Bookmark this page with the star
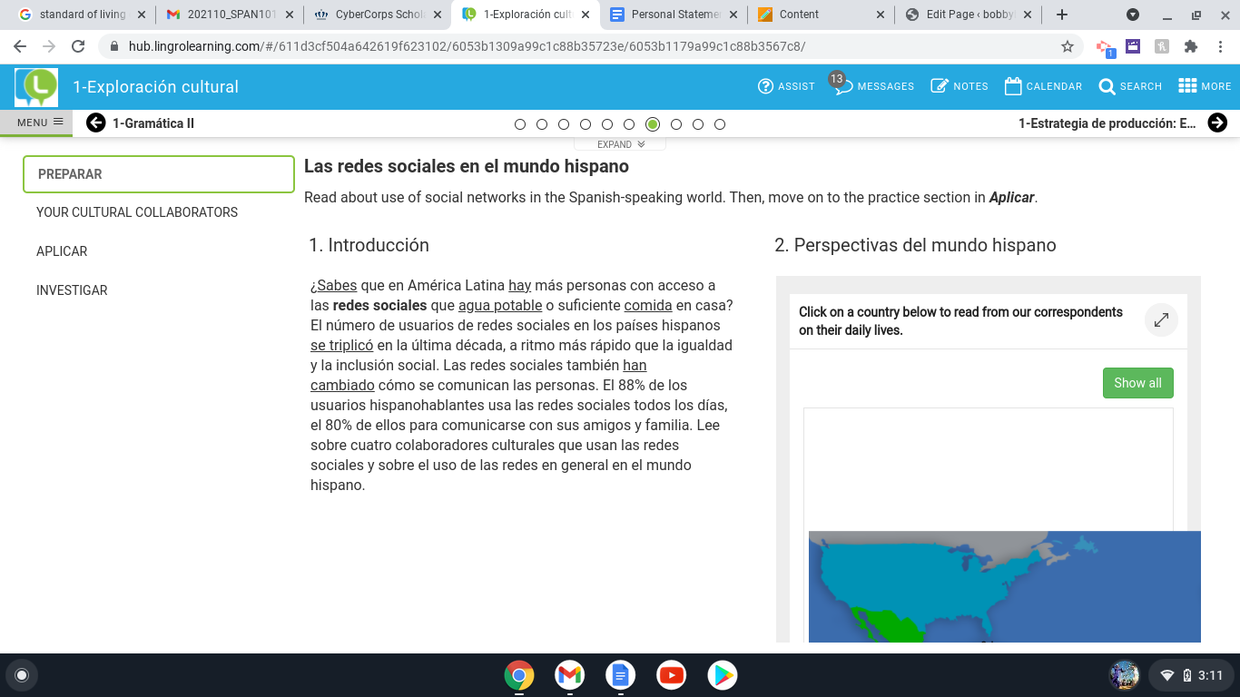 click(1068, 46)
